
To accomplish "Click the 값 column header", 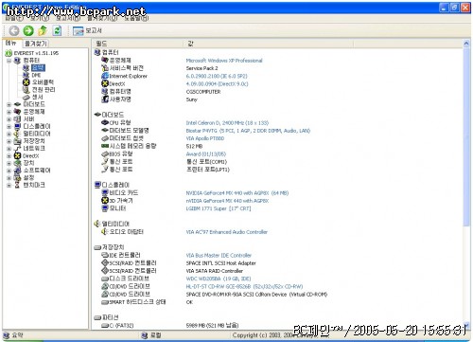I will 268,44.
